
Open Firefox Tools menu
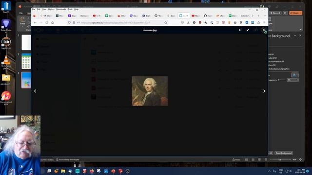pyautogui.click(x=70, y=9)
